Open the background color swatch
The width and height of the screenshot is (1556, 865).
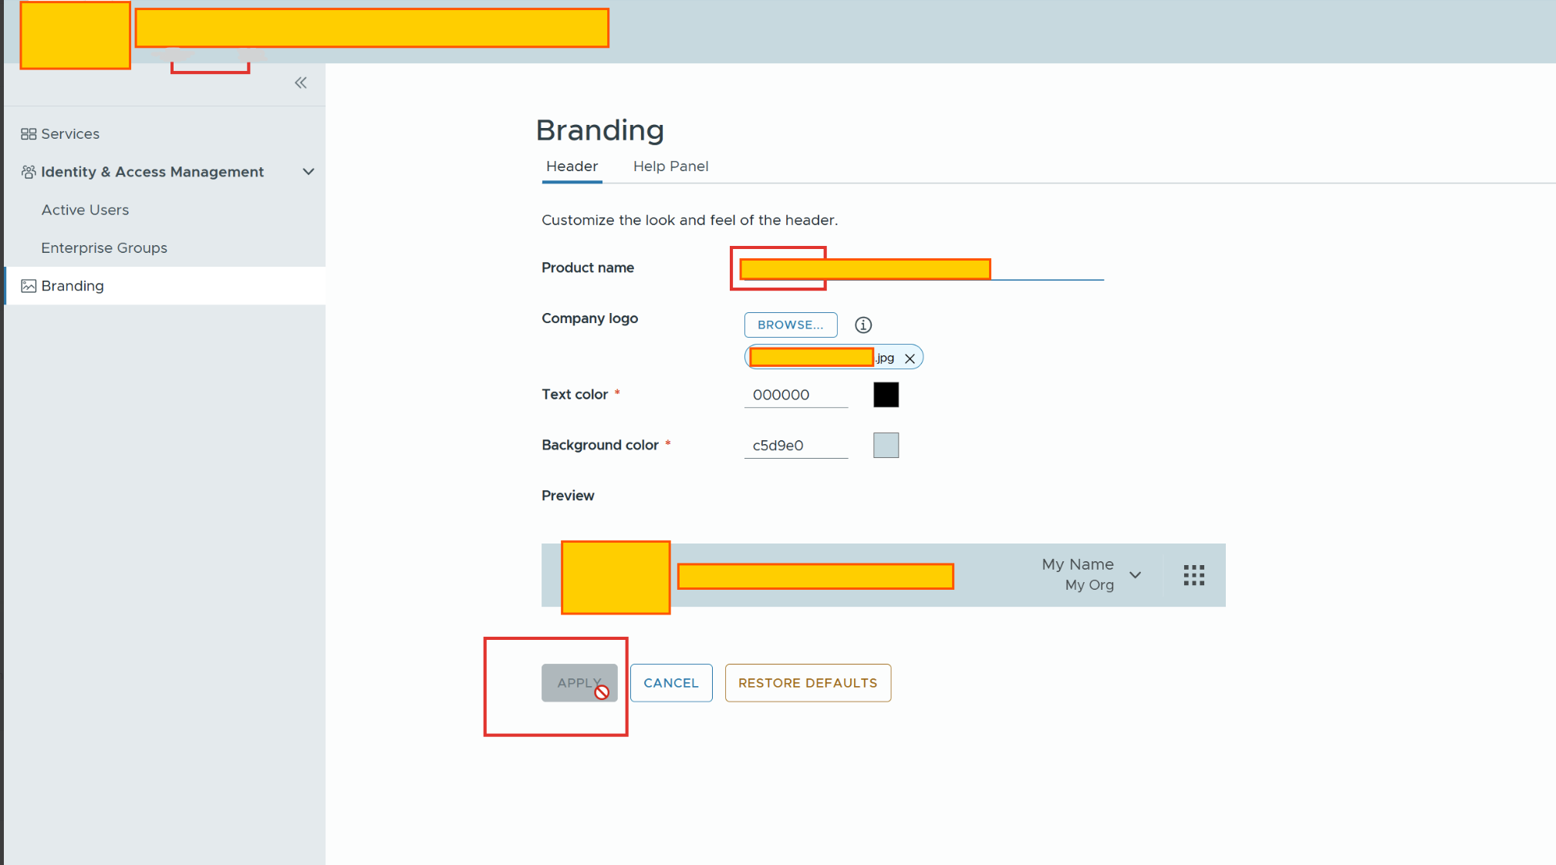click(886, 446)
